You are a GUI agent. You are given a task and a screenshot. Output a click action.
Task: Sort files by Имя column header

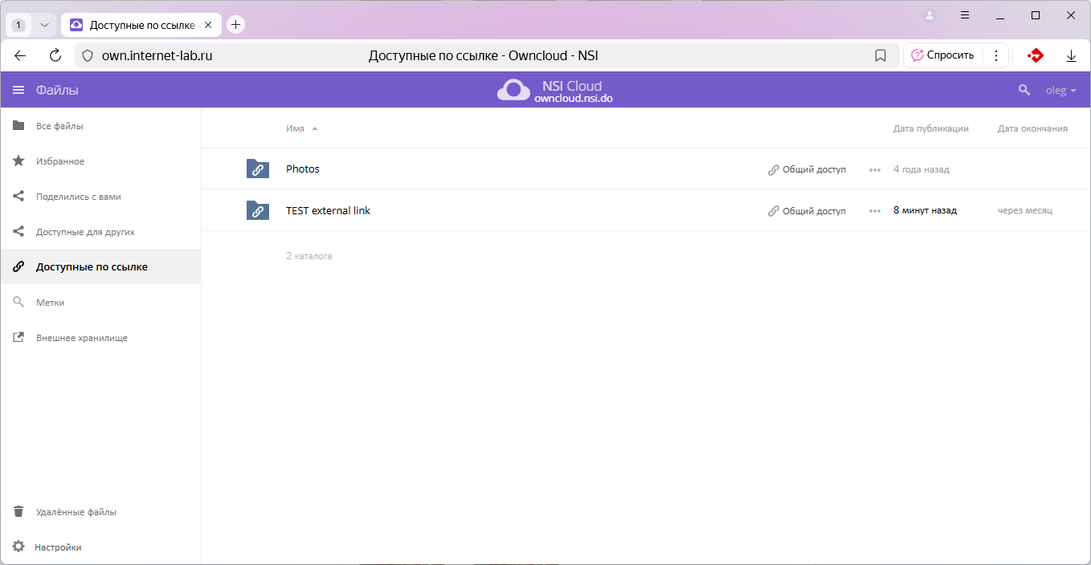(295, 128)
